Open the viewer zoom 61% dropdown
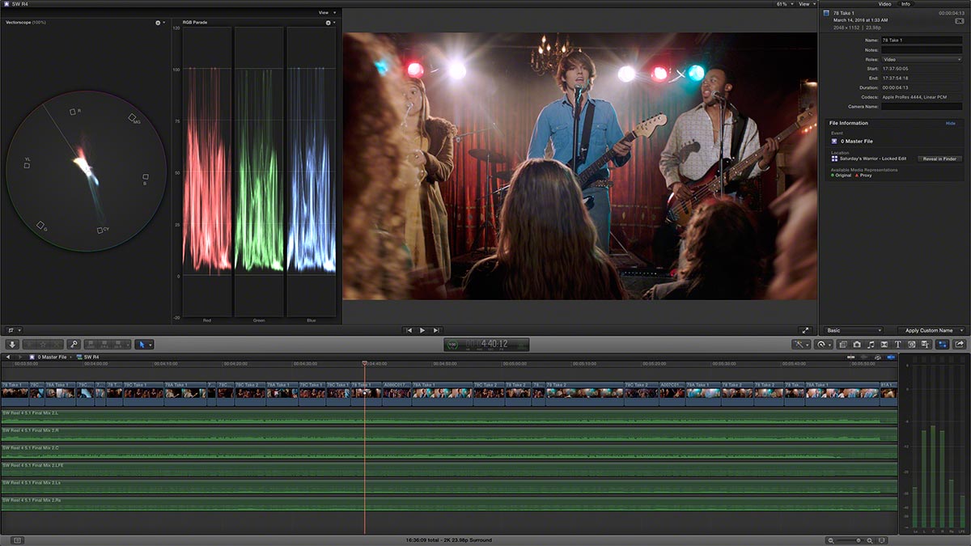Viewport: 971px width, 546px height. coord(785,4)
